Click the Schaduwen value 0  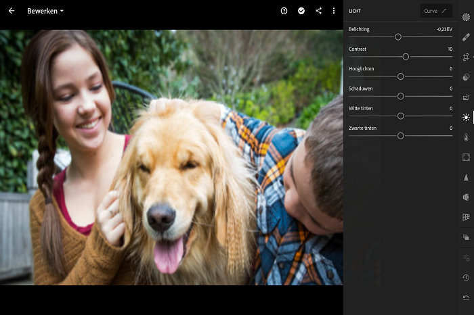[x=451, y=89]
